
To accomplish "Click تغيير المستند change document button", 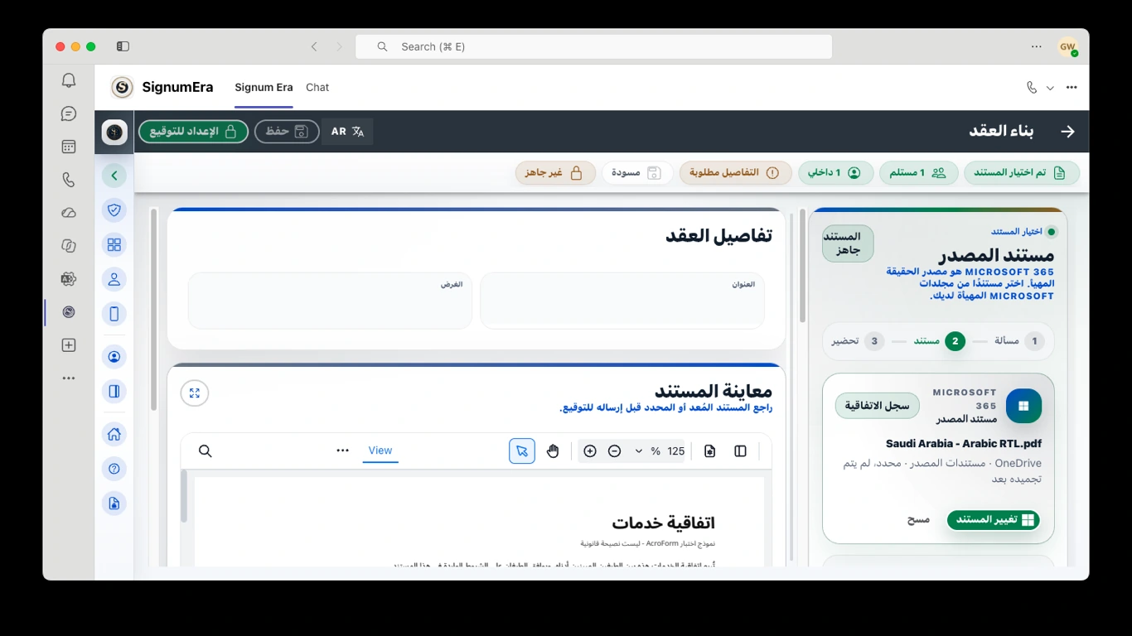I will [994, 520].
